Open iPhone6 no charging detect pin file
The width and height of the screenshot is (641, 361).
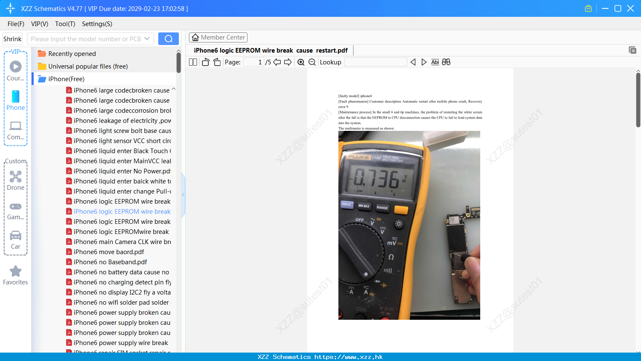point(118,282)
